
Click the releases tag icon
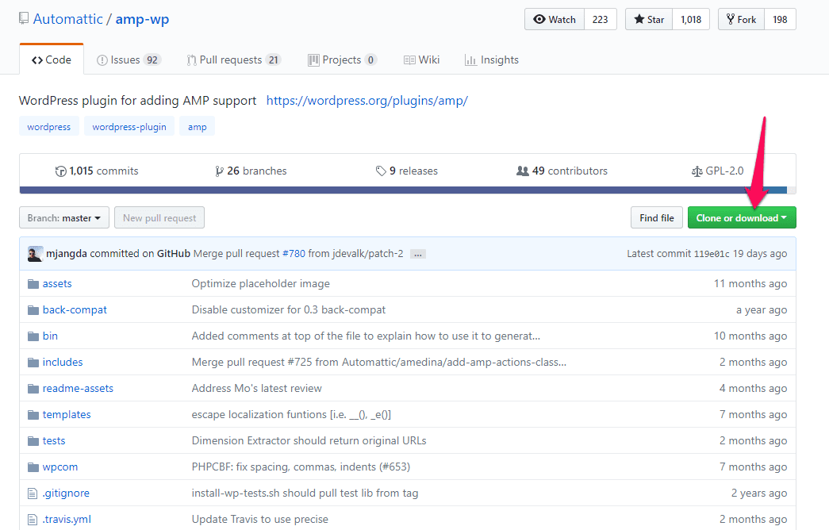pyautogui.click(x=381, y=171)
